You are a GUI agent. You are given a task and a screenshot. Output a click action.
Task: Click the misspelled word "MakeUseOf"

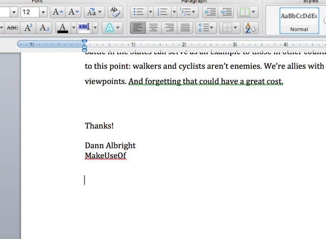click(105, 156)
